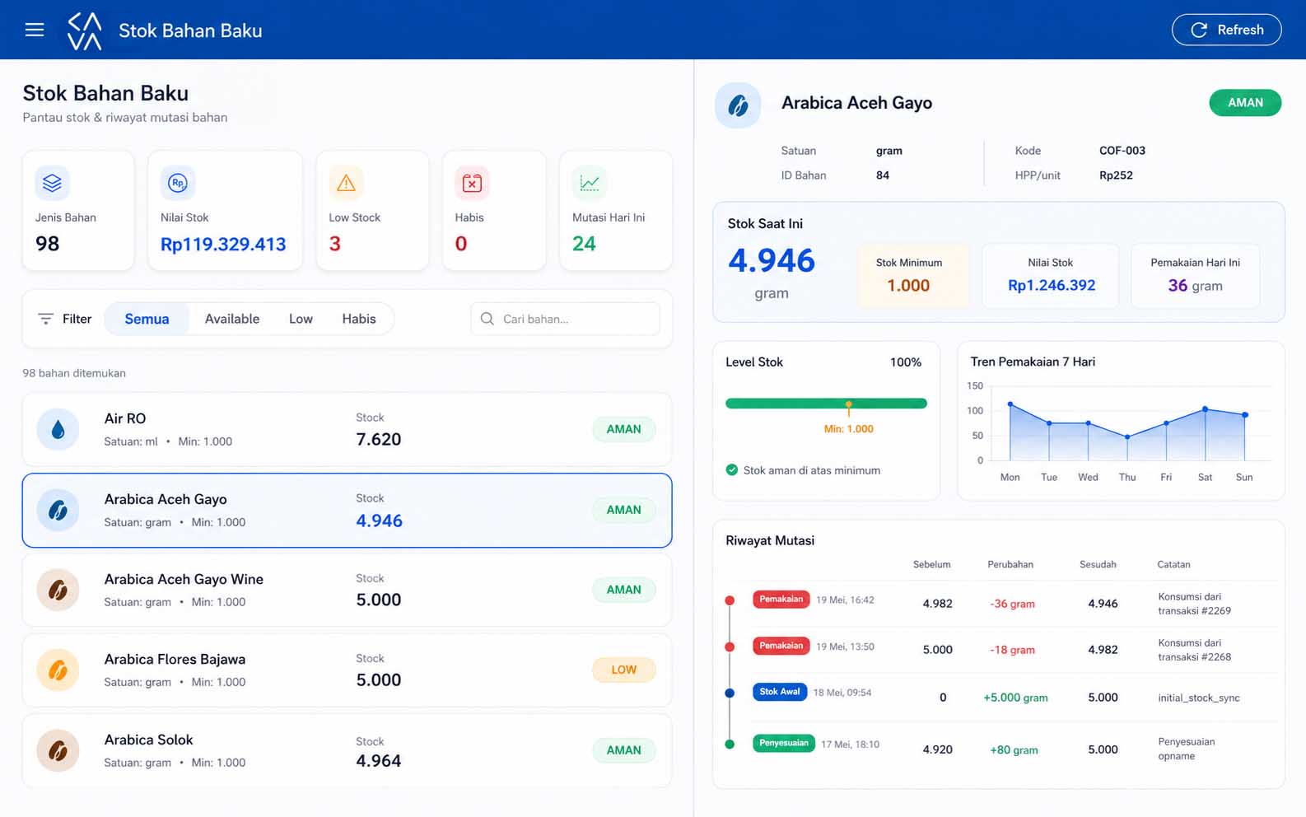Image resolution: width=1306 pixels, height=817 pixels.
Task: Click the green check icon for Stok aman
Action: pos(731,470)
